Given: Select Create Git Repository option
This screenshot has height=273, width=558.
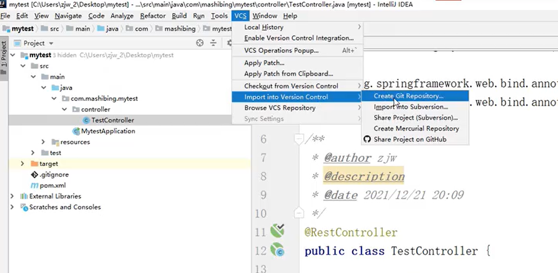Looking at the screenshot, I should (x=415, y=96).
